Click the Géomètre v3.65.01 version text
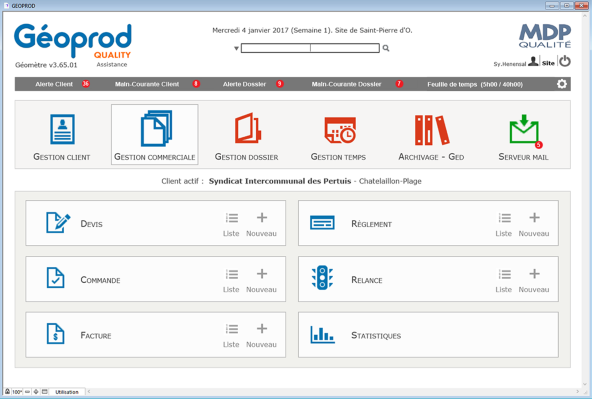Screen dimensions: 592x399 [x=46, y=65]
